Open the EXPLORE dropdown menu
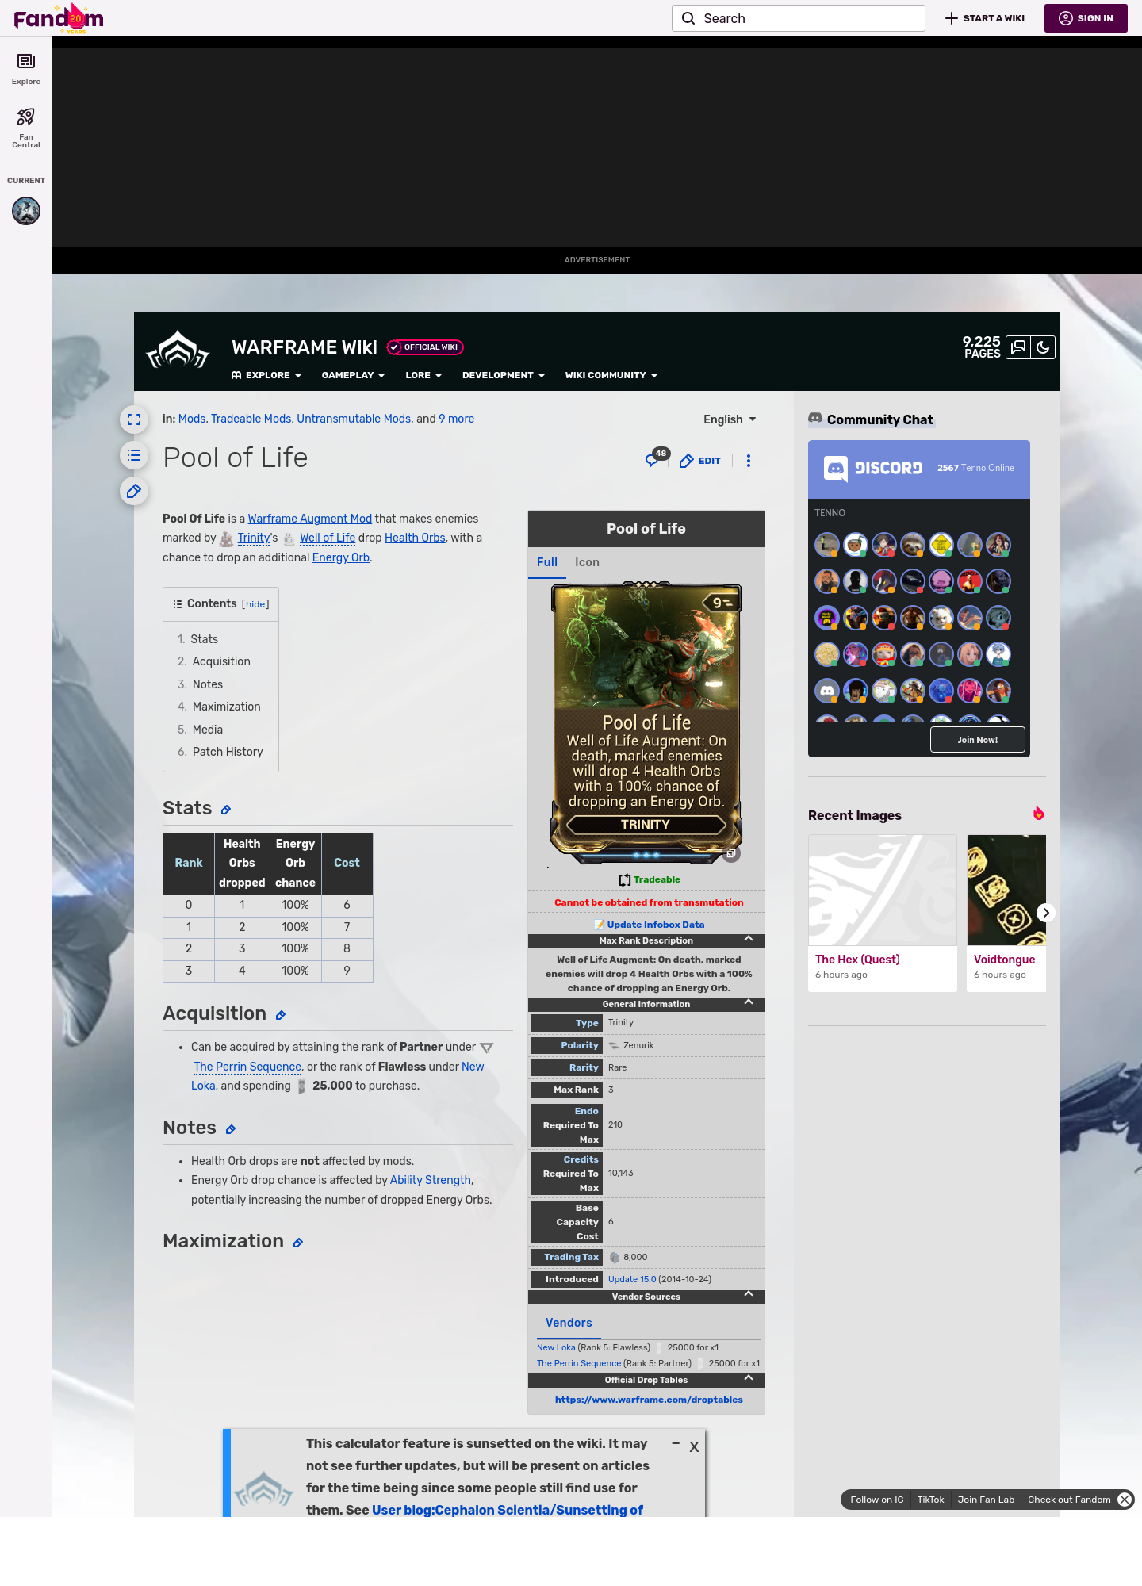 click(x=266, y=375)
